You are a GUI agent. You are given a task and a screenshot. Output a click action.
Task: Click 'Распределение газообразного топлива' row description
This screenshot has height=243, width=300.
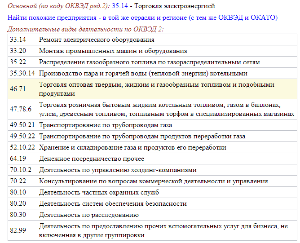167,62
